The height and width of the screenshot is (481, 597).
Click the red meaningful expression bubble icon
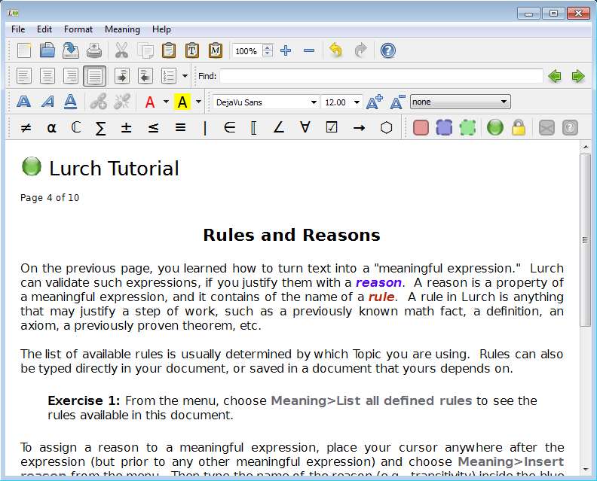pos(421,127)
